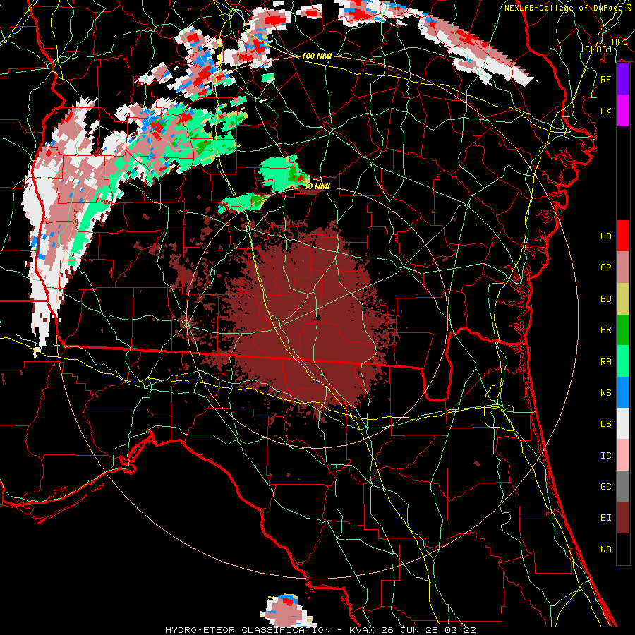
Task: Click the RF legend label
Action: [x=606, y=79]
